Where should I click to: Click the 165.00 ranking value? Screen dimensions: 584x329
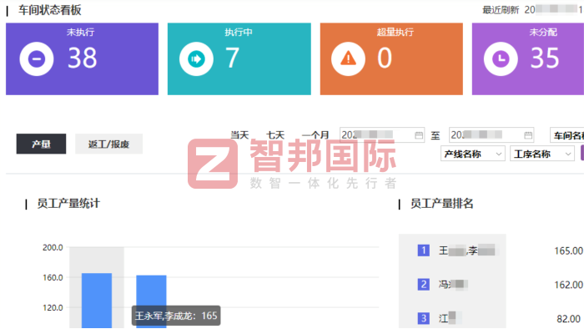(x=568, y=251)
